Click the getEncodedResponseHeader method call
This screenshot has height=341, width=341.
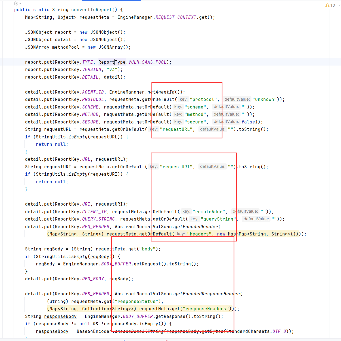tap(207, 294)
